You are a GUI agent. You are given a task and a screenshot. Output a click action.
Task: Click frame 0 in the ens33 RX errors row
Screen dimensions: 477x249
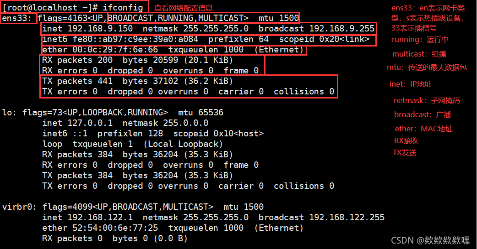pos(241,71)
